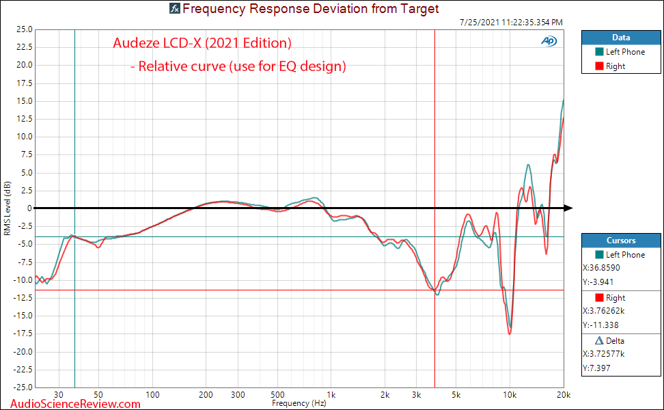Viewport: 664px width, 410px height.
Task: Click the Left Phone label in the Data legend
Action: point(626,52)
